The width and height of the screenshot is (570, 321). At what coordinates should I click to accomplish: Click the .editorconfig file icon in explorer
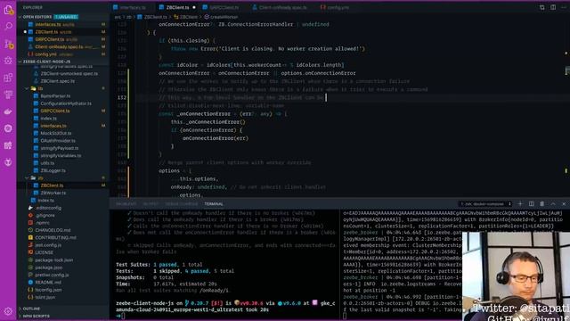click(30, 208)
